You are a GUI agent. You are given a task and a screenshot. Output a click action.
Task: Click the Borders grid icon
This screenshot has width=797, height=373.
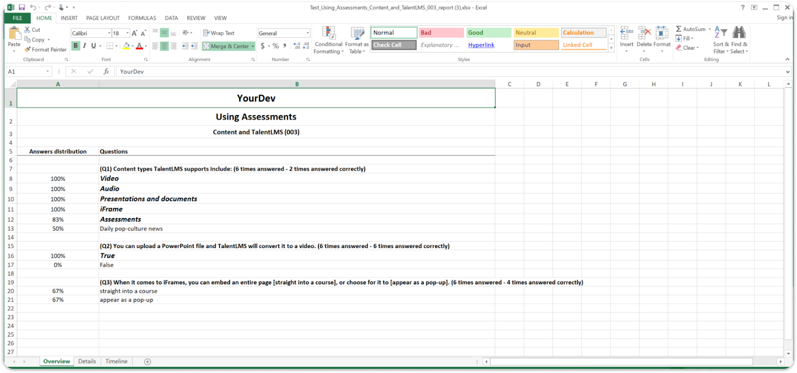(x=110, y=46)
